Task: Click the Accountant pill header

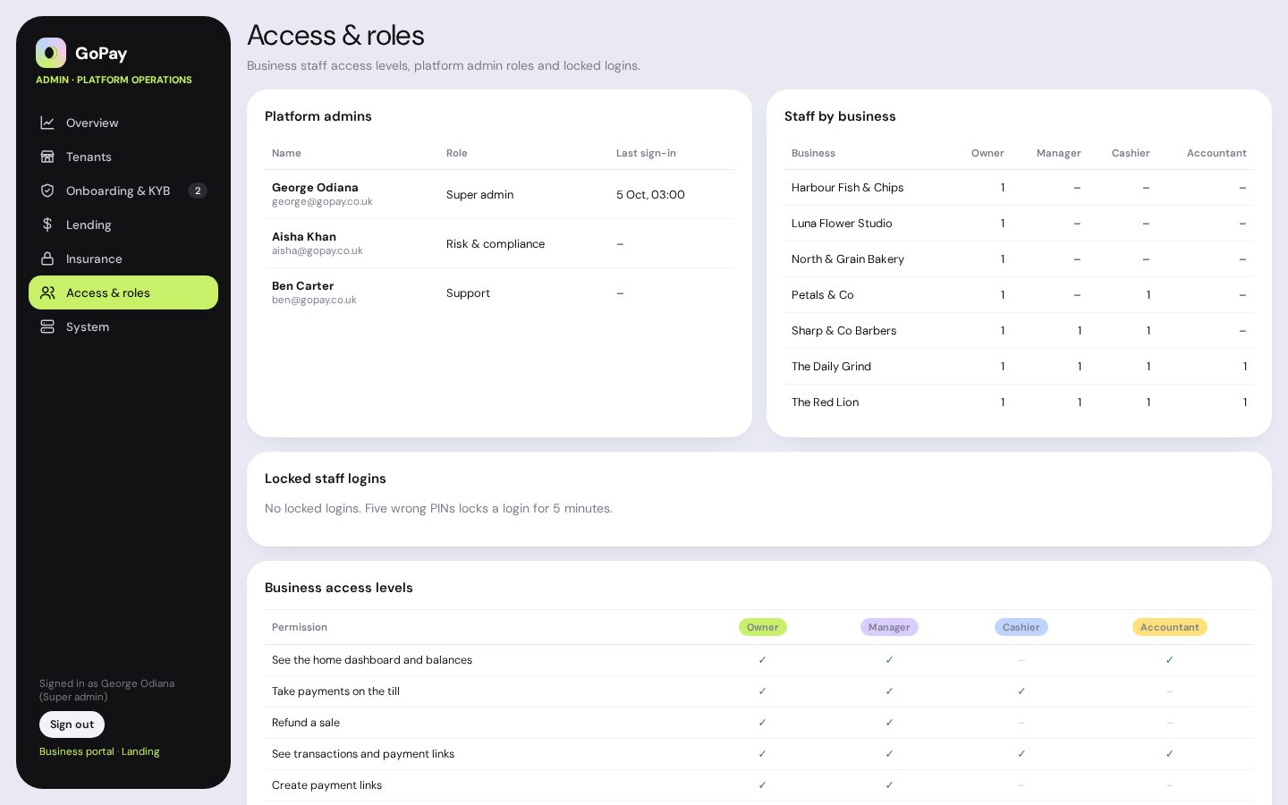Action: click(x=1169, y=627)
